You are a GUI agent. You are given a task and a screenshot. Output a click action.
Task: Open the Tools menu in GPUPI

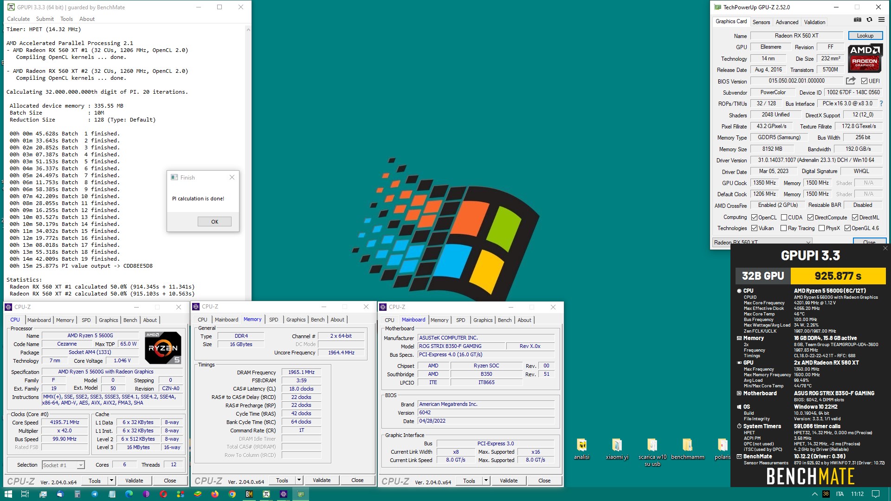point(66,19)
